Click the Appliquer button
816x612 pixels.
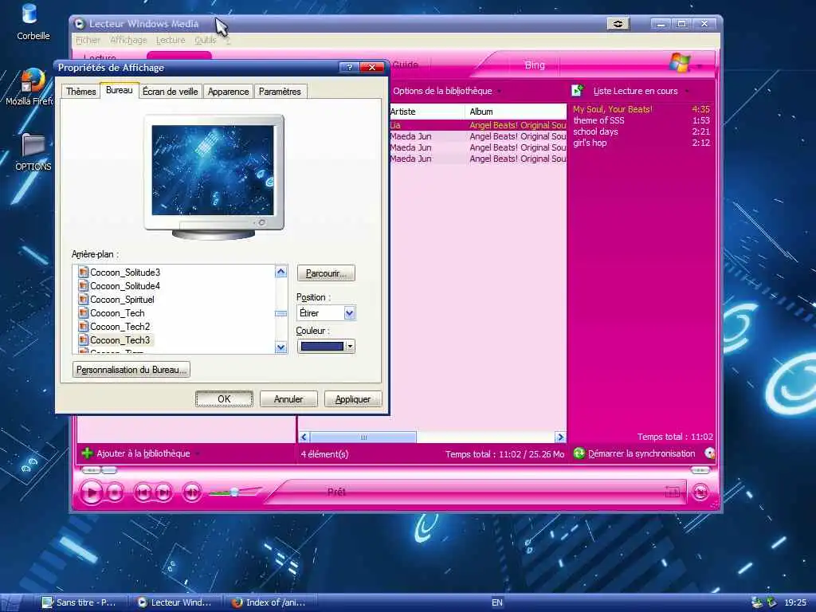pyautogui.click(x=353, y=399)
